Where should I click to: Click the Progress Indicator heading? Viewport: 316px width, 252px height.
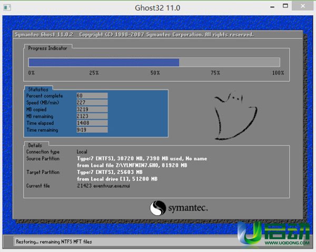point(47,48)
